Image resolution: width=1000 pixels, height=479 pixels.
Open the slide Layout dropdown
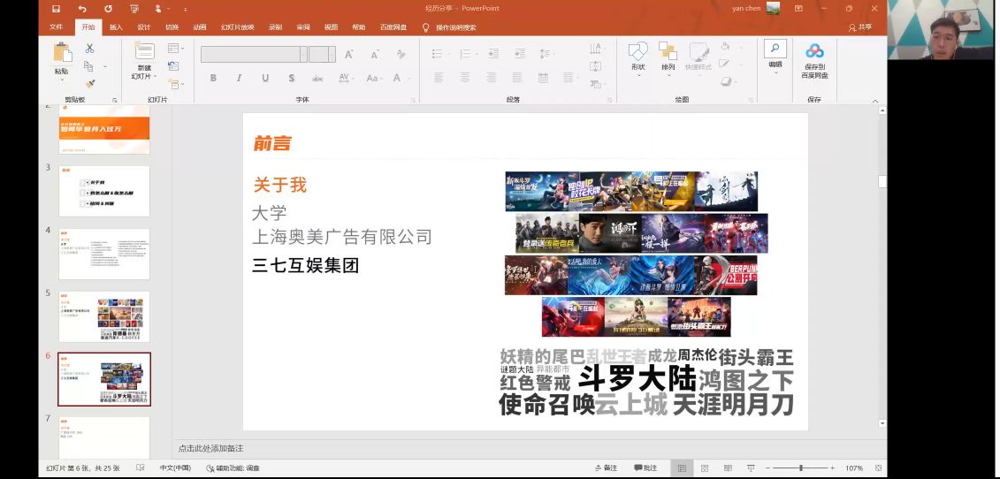[x=175, y=49]
